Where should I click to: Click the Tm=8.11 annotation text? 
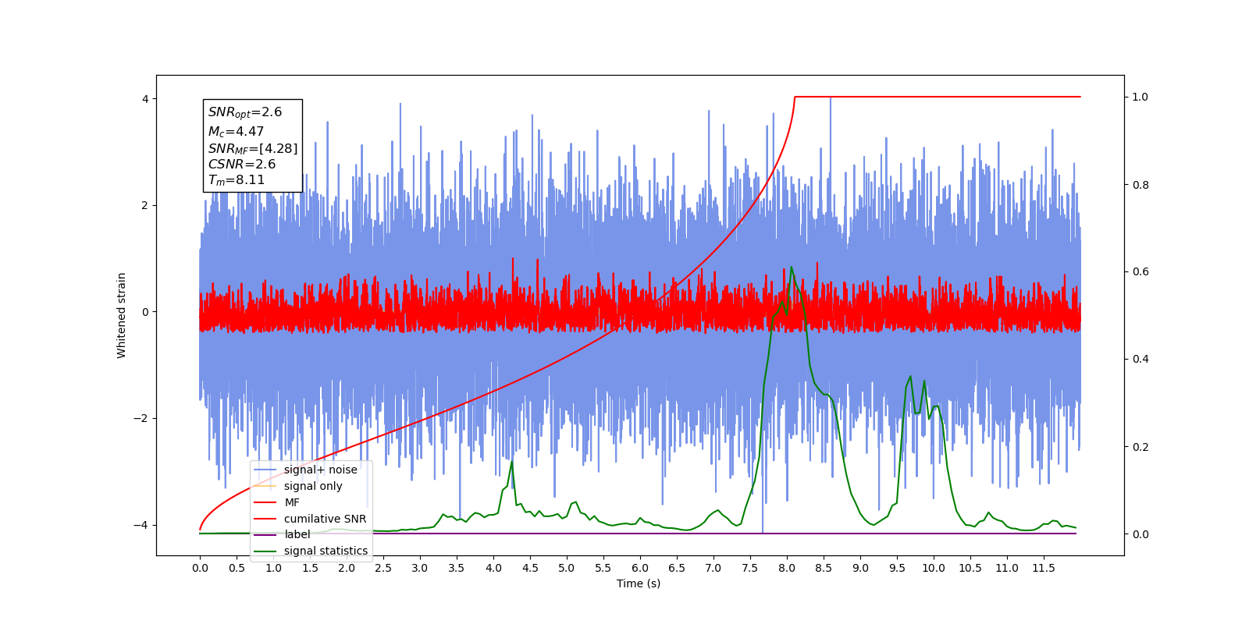pos(237,180)
